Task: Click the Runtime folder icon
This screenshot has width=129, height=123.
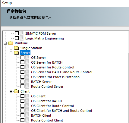Action: pyautogui.click(x=11, y=43)
